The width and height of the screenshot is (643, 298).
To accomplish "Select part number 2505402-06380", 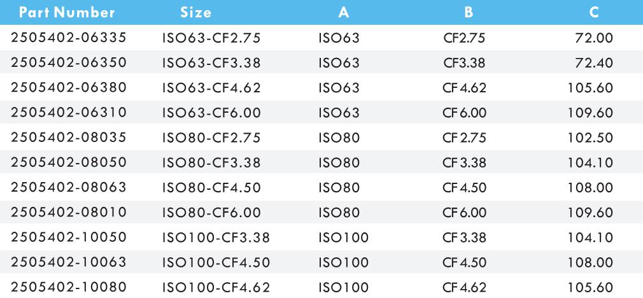I will (x=68, y=88).
